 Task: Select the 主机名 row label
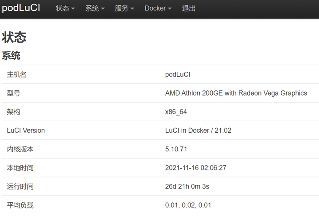[17, 74]
